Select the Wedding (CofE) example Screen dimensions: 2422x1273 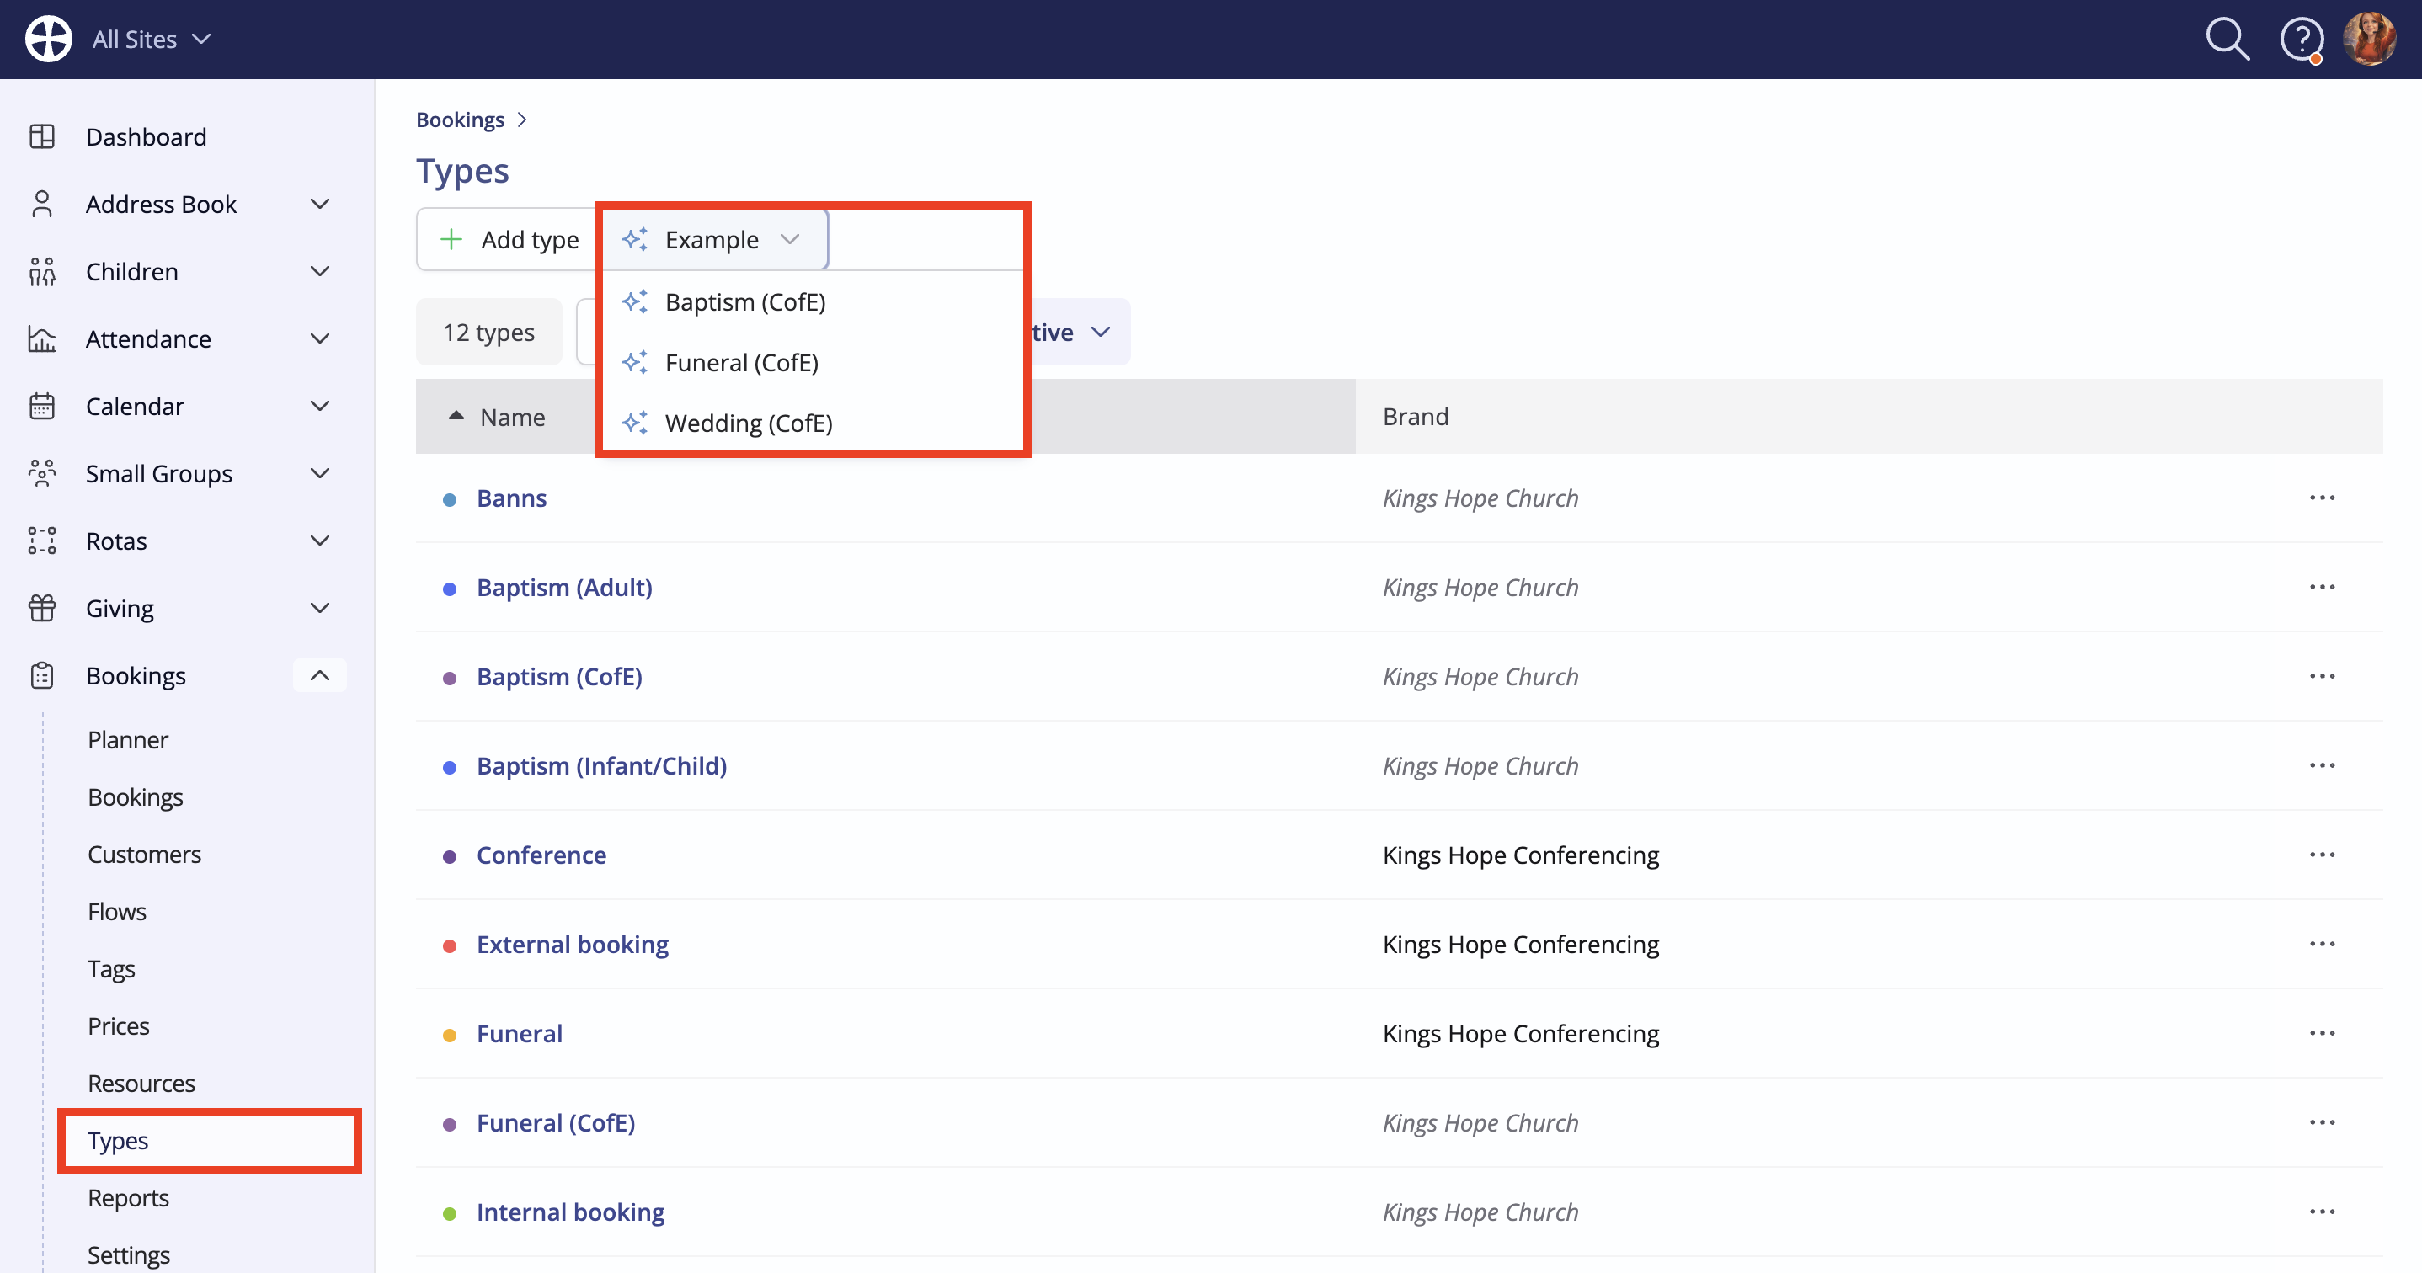(749, 424)
